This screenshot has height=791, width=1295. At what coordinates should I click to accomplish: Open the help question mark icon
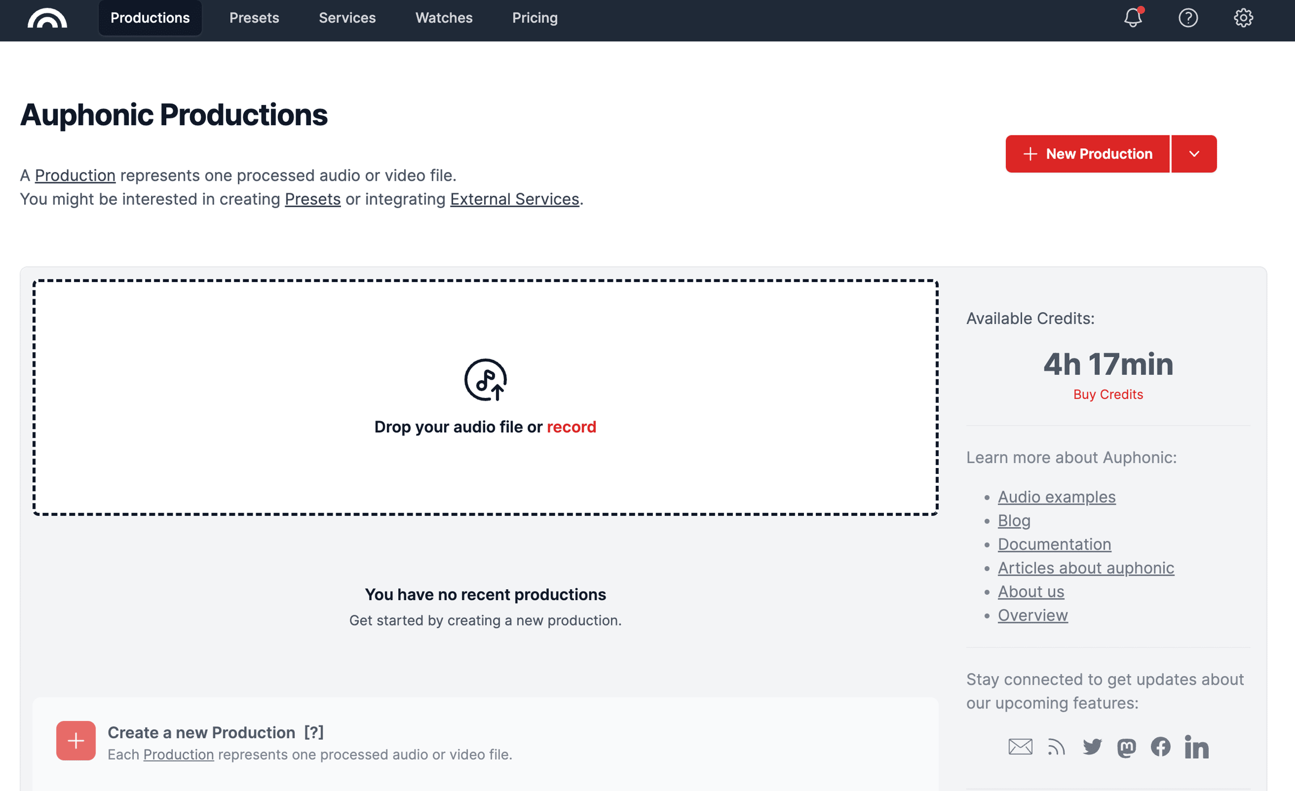1188,18
